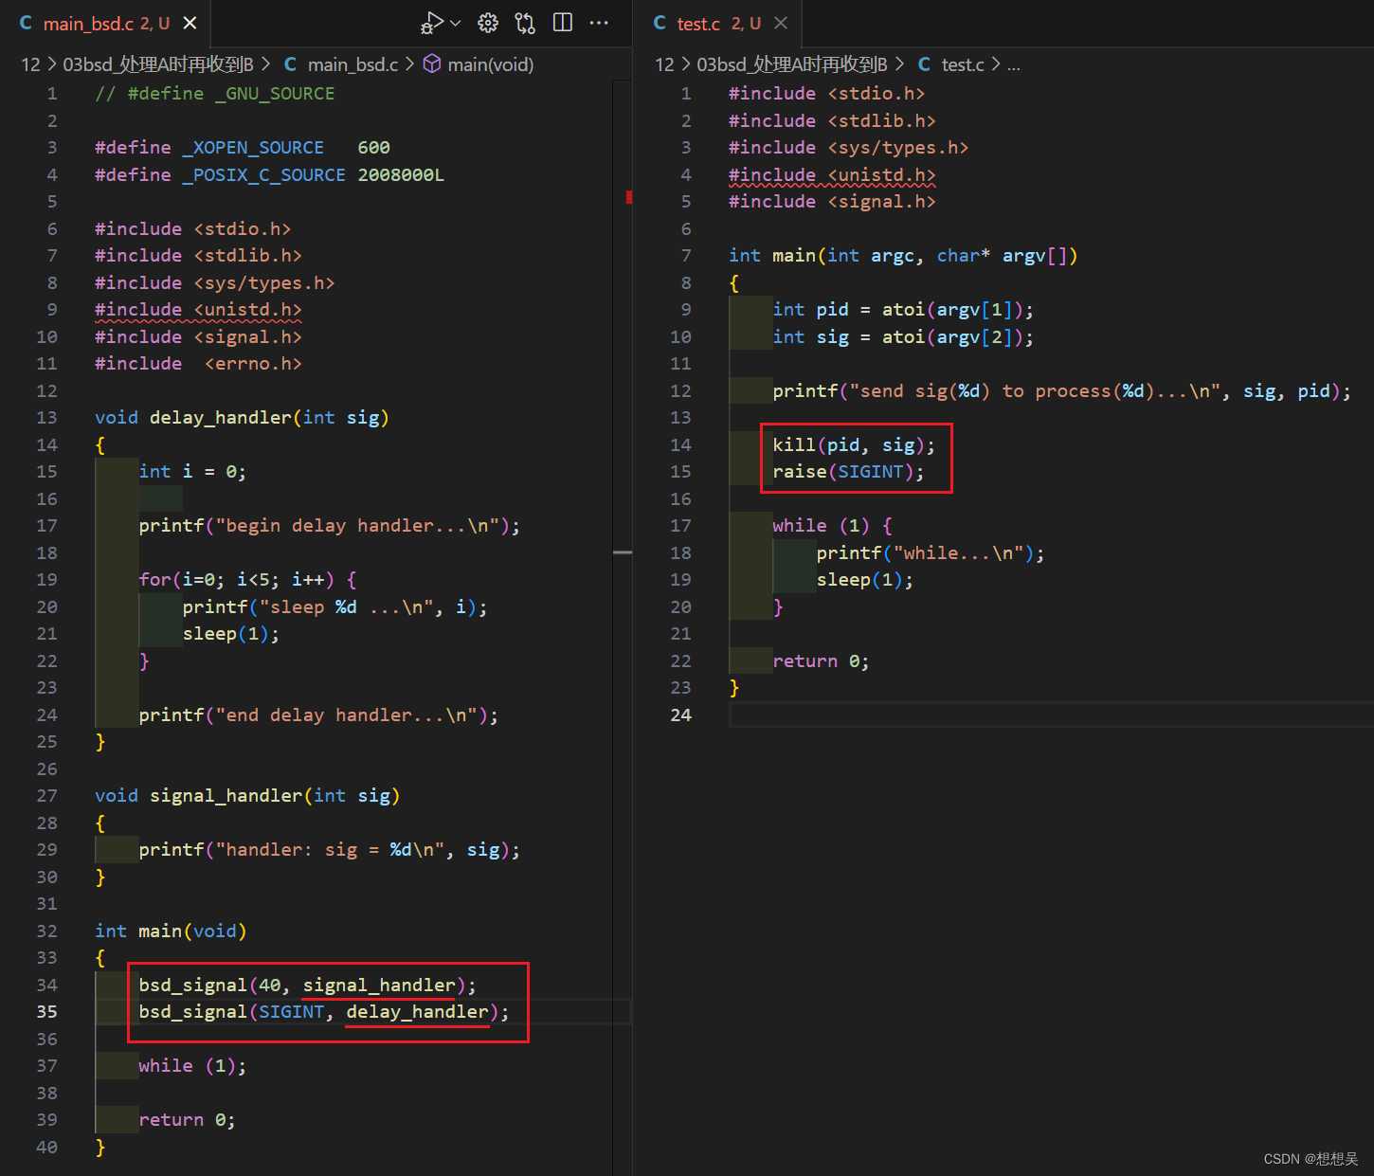Click printf "while..." line in test.c
1374x1176 pixels.
pos(931,553)
